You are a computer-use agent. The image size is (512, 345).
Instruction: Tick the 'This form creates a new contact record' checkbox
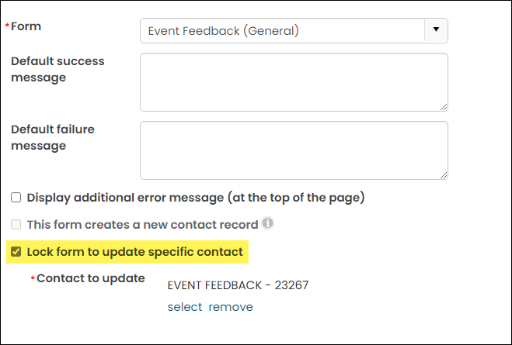coord(16,225)
